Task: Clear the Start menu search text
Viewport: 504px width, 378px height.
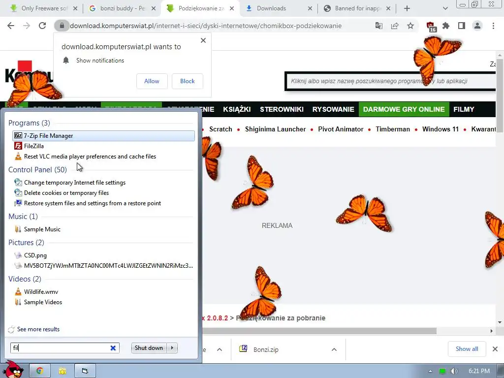Action: [x=113, y=348]
